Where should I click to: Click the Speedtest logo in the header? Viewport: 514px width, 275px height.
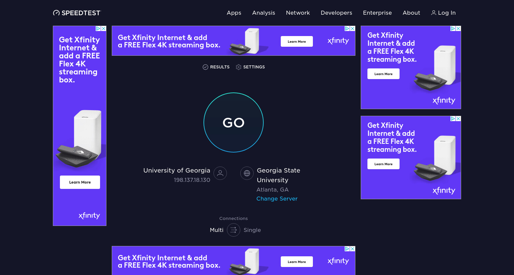click(77, 13)
